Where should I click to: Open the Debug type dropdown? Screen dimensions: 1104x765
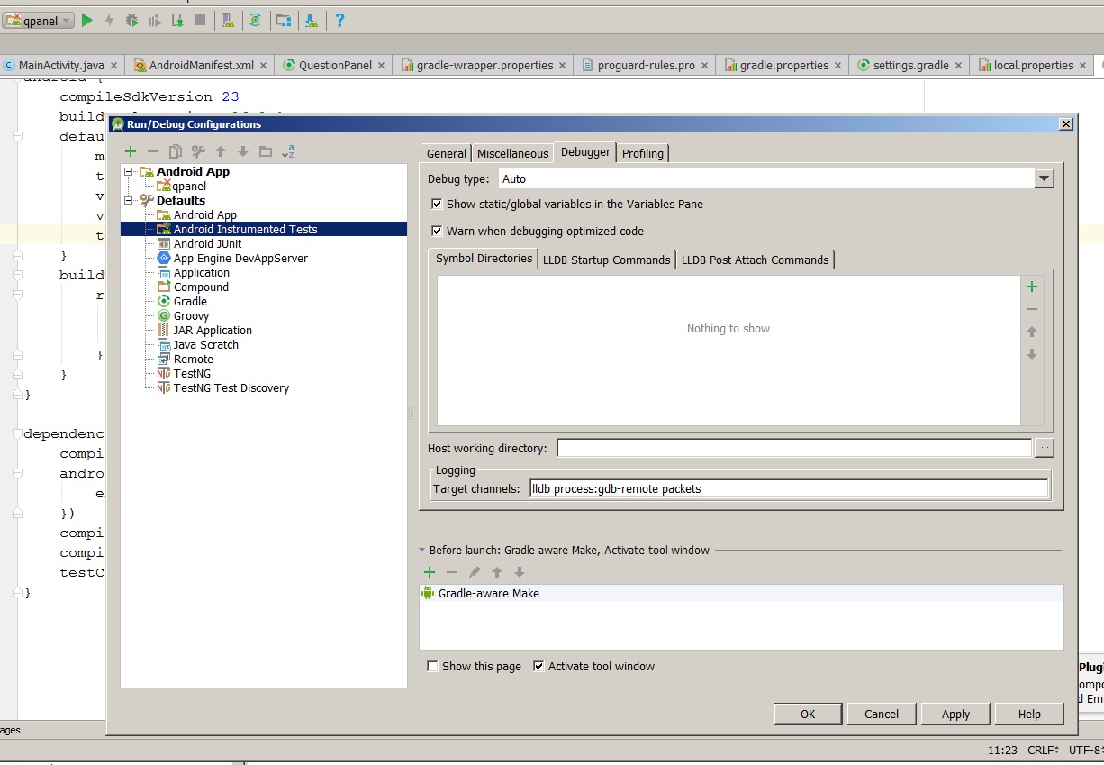[x=1044, y=178]
